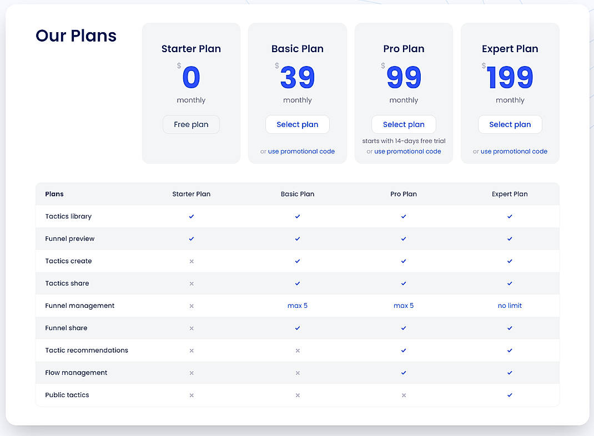Click the Tactics library checkmark for Starter Plan
Image resolution: width=594 pixels, height=436 pixels.
tap(191, 216)
